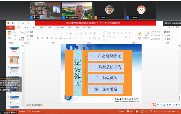Switch to the ACROBAT tab

[87, 27]
